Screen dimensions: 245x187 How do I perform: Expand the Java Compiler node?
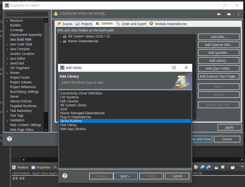(x=7, y=49)
